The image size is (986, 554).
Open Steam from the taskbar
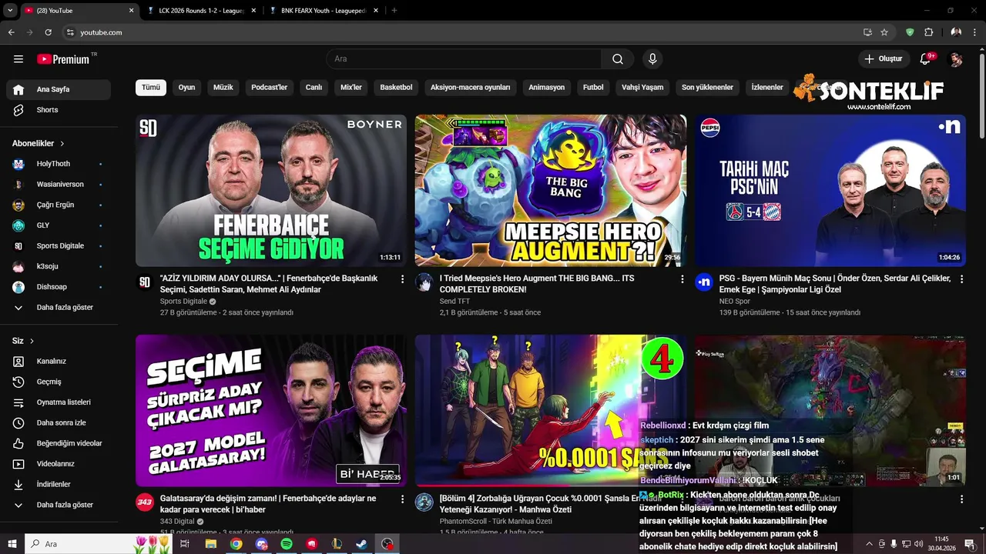click(x=361, y=544)
